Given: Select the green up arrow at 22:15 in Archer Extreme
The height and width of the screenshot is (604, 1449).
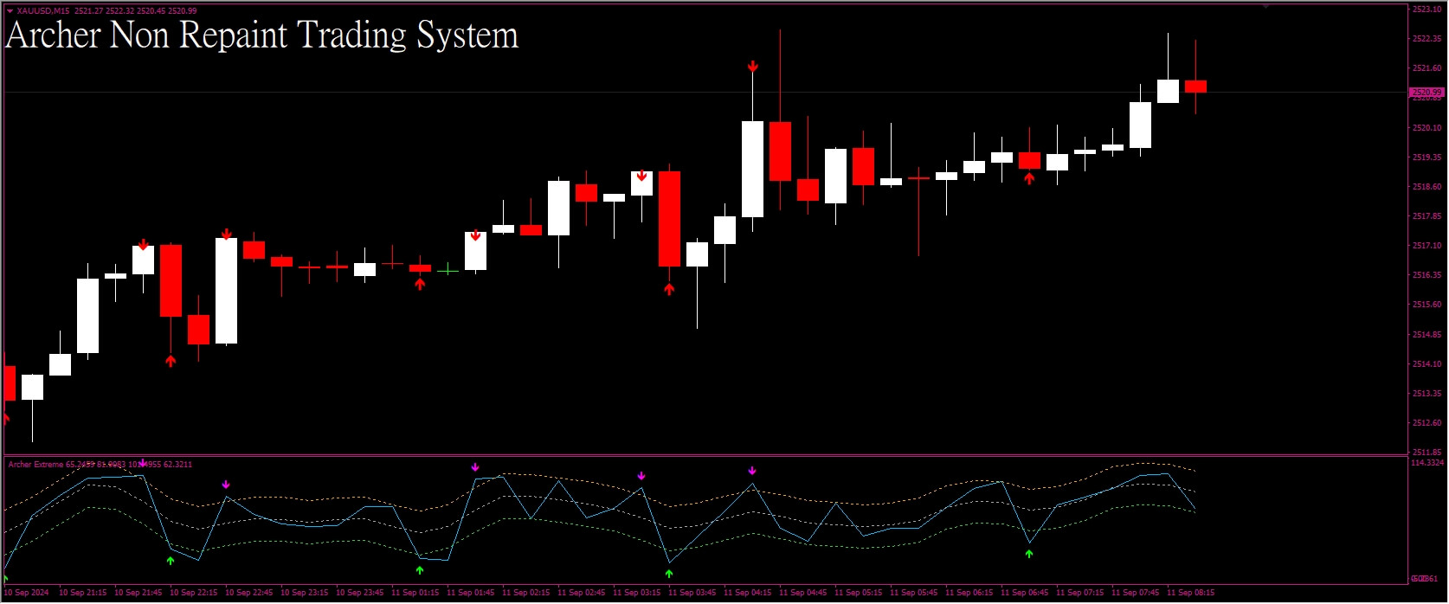Looking at the screenshot, I should pyautogui.click(x=171, y=561).
